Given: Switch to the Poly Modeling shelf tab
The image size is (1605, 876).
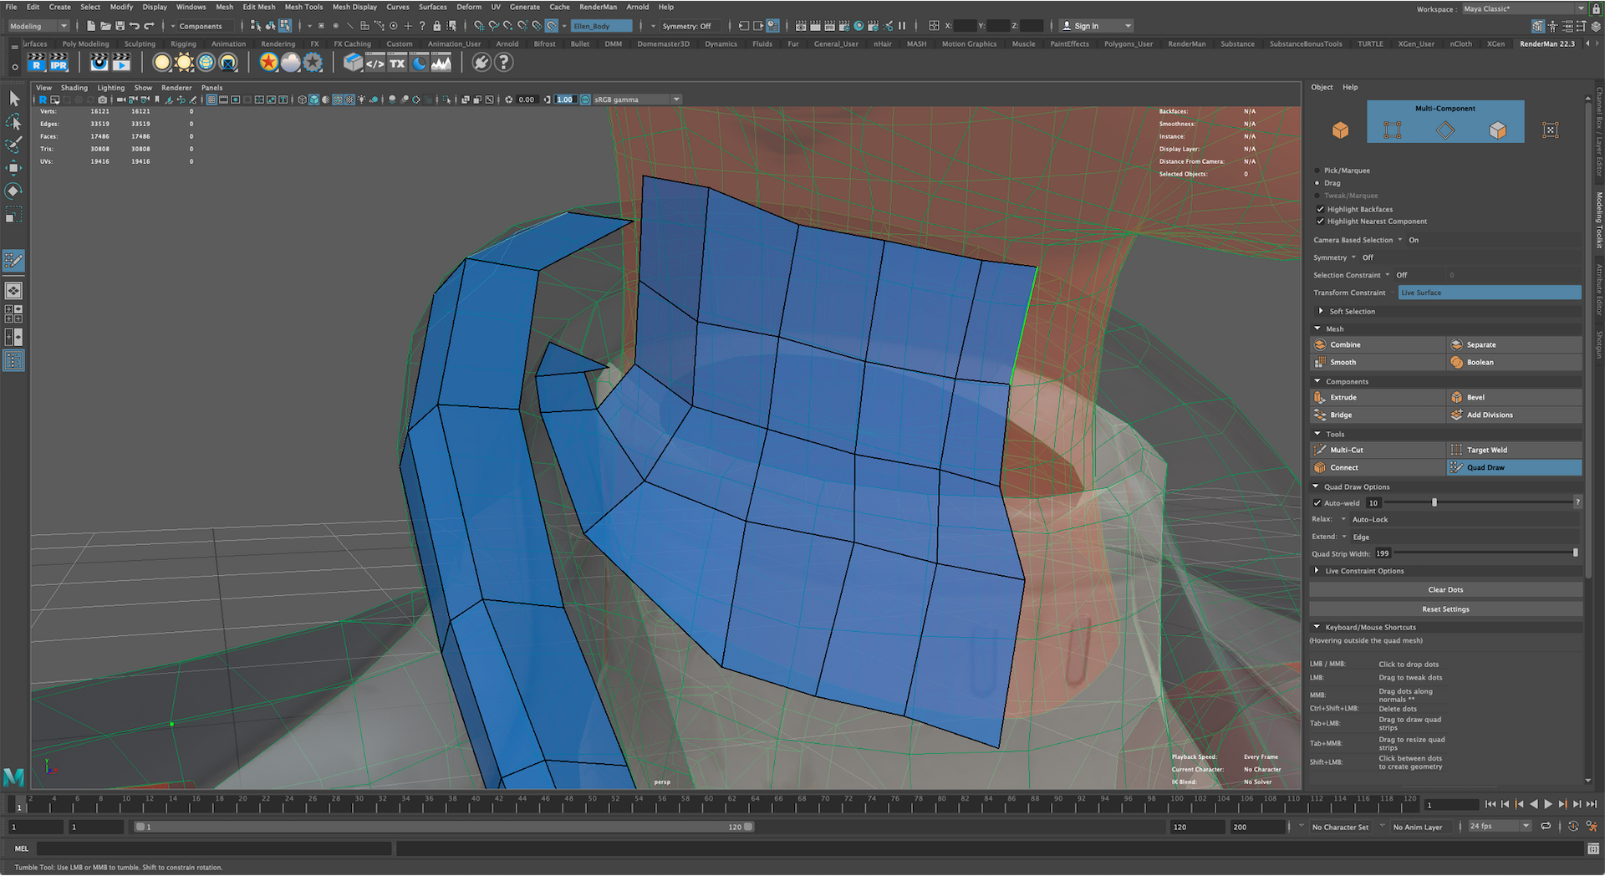Looking at the screenshot, I should click(x=85, y=43).
